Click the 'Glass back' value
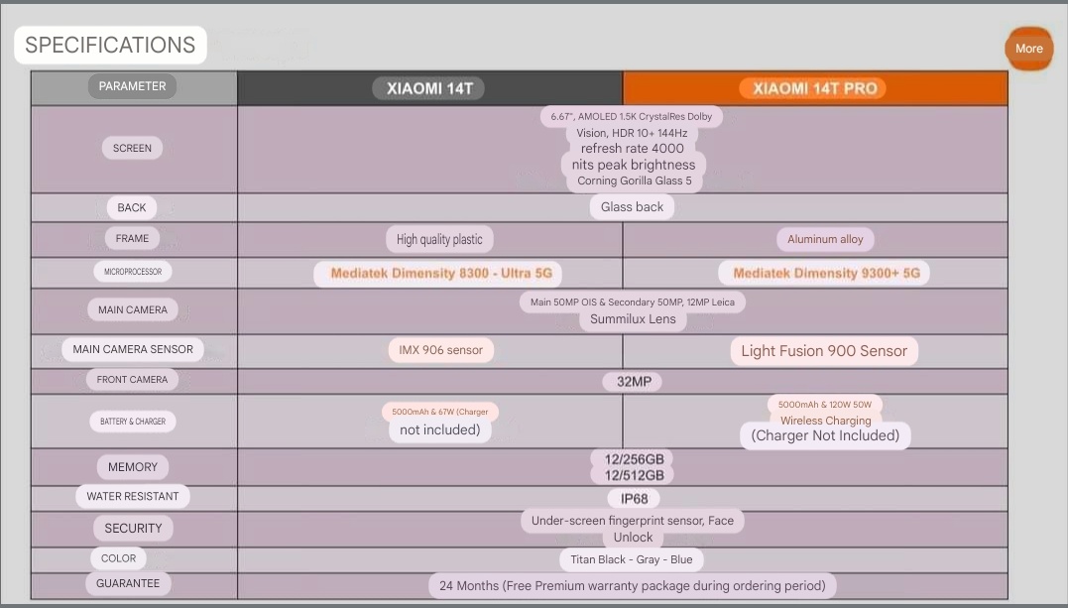Screen dimensions: 1068x608 click(632, 206)
